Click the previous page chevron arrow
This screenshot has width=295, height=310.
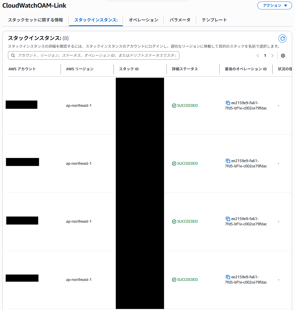click(x=257, y=56)
